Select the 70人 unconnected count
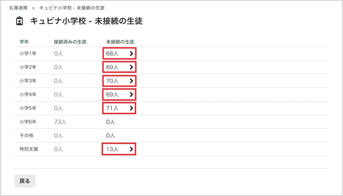The image size is (343, 196). click(x=112, y=81)
